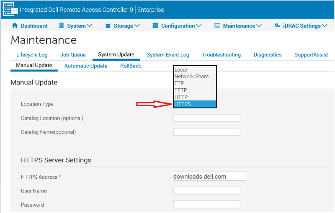Click the Maintenance monitor icon

pos(217,26)
